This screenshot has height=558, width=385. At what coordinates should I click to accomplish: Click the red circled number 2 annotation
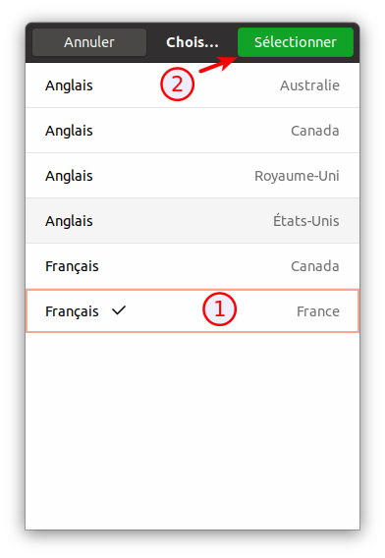[x=177, y=84]
